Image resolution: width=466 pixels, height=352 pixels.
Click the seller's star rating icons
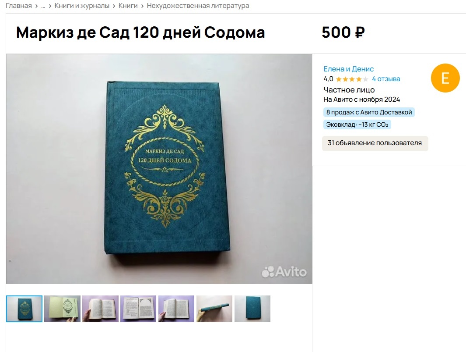point(352,79)
